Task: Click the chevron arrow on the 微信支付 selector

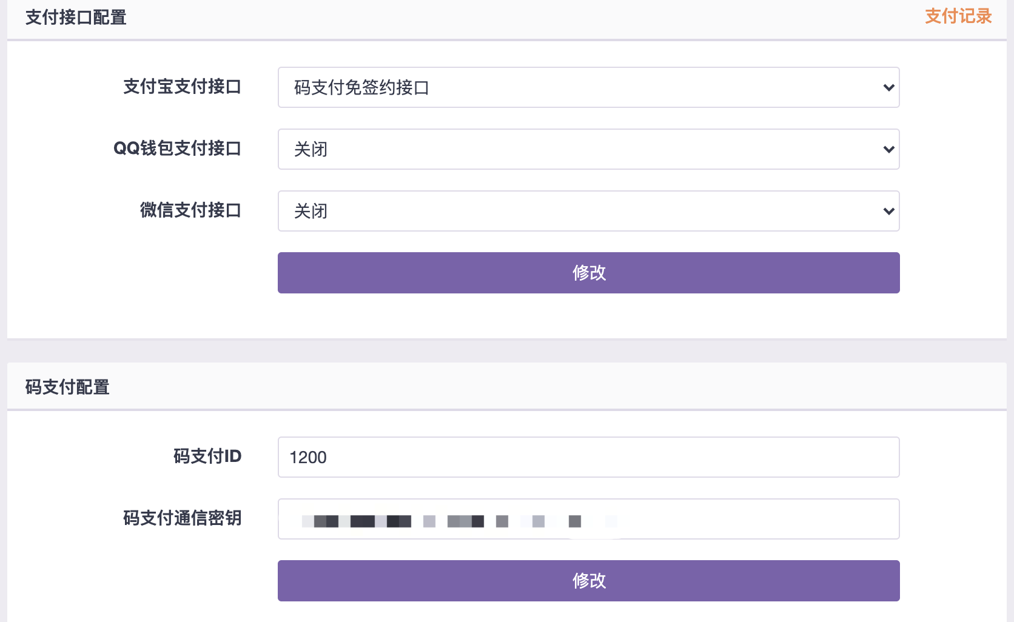Action: point(888,211)
